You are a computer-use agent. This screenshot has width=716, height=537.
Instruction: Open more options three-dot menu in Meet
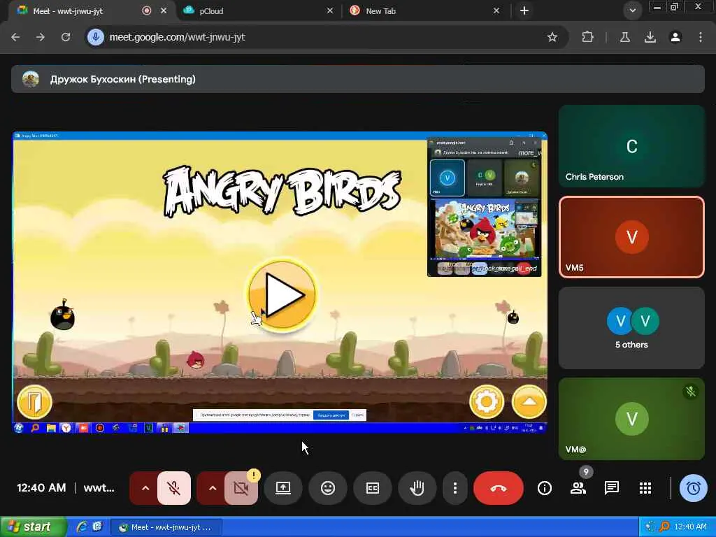pos(454,488)
